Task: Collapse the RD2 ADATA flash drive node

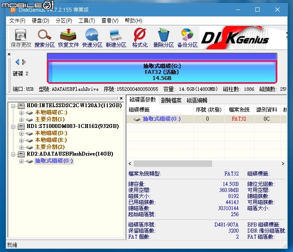Action: 13,154
